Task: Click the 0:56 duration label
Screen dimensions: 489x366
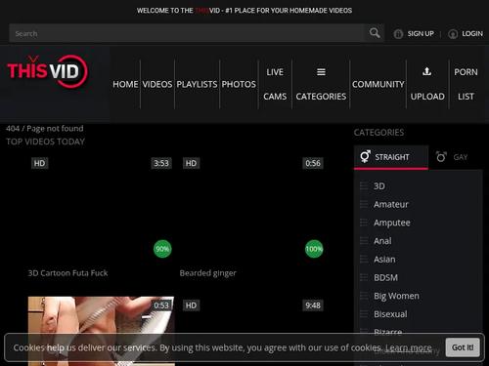Action: [313, 163]
